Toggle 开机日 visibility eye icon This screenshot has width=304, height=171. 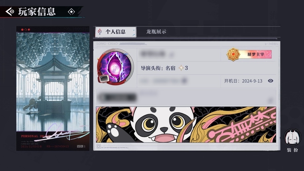click(x=271, y=81)
